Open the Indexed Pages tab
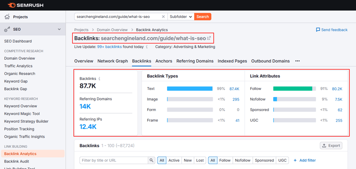 tap(232, 61)
